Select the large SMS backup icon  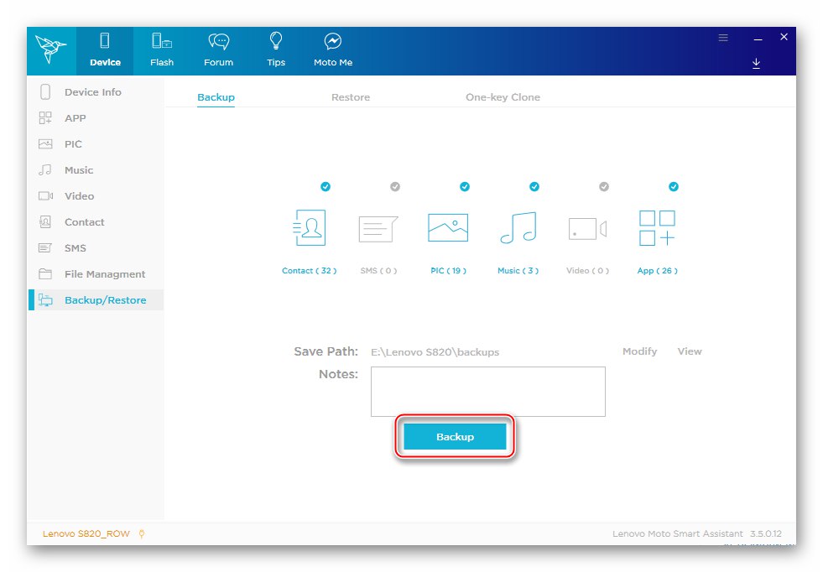click(378, 229)
